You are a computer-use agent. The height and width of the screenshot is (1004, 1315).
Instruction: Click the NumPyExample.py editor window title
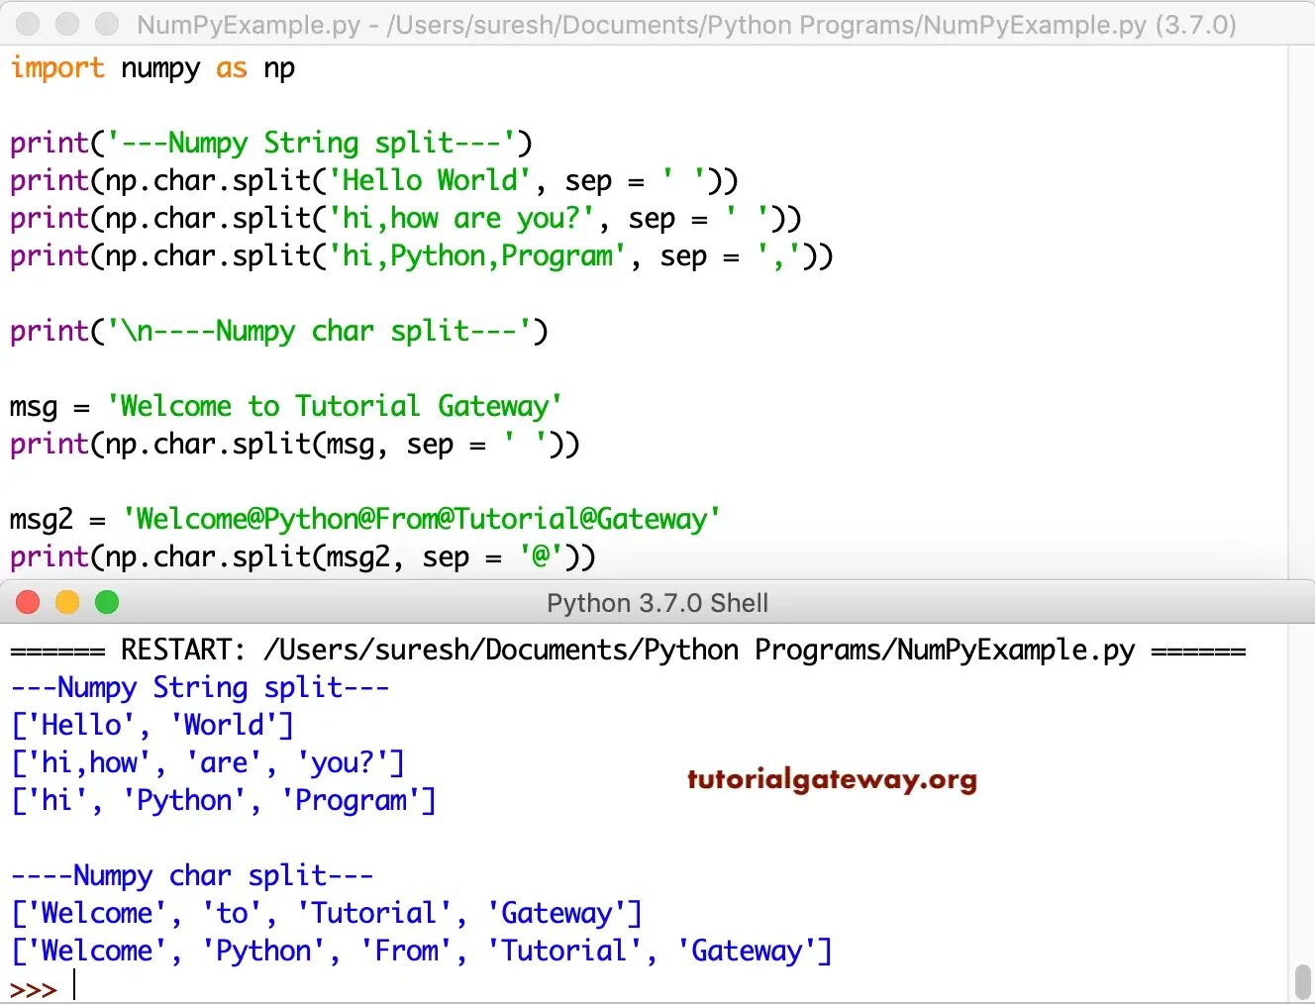pyautogui.click(x=686, y=25)
